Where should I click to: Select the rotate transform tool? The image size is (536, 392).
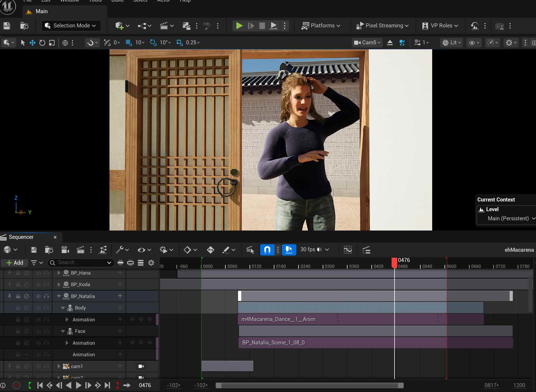(42, 43)
